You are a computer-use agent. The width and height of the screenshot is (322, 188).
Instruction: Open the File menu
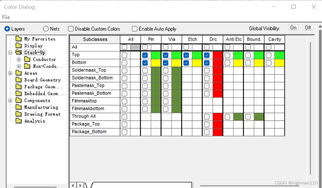click(x=6, y=17)
